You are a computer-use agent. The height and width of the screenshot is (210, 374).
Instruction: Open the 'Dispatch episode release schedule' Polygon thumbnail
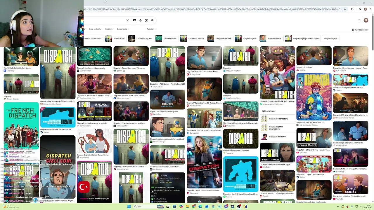point(350,131)
